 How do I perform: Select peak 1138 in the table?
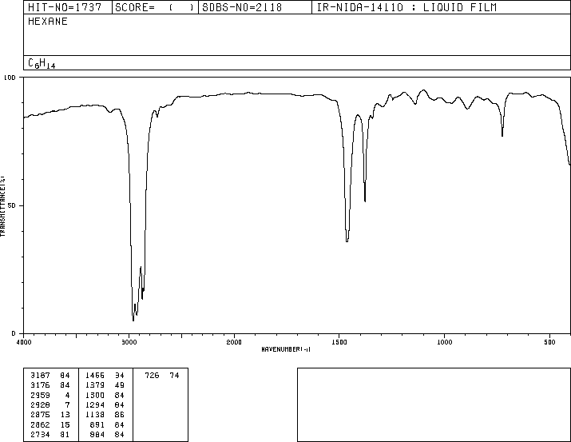point(95,415)
